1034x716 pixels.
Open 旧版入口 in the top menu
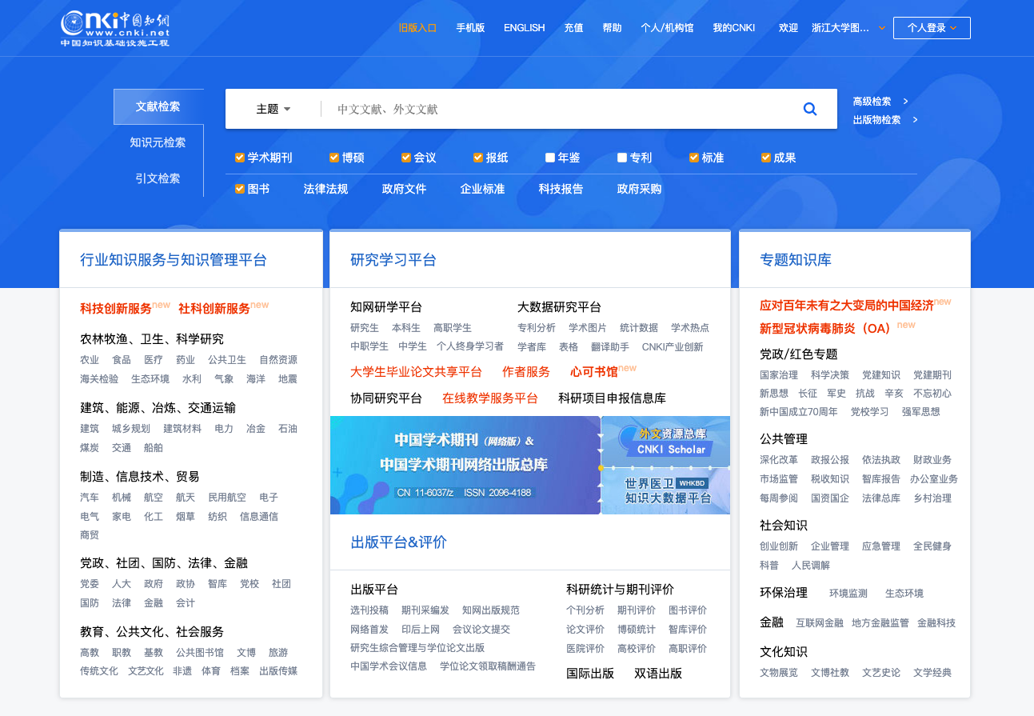pos(418,28)
